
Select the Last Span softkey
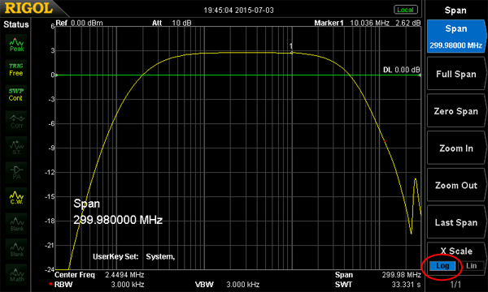click(456, 222)
